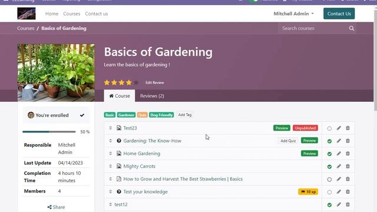The height and width of the screenshot is (212, 377).
Task: Open the Contact us menu item
Action: coord(97,14)
